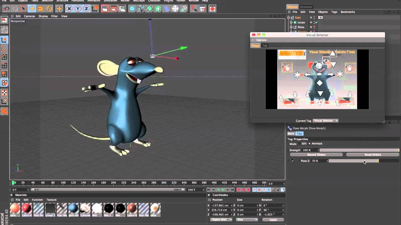Toggle the X axis lock
401x225 pixels.
coord(69,9)
